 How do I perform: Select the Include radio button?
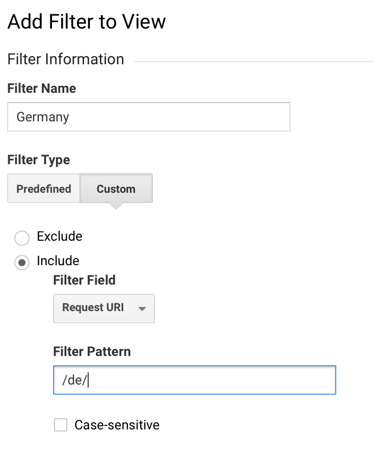tap(22, 262)
